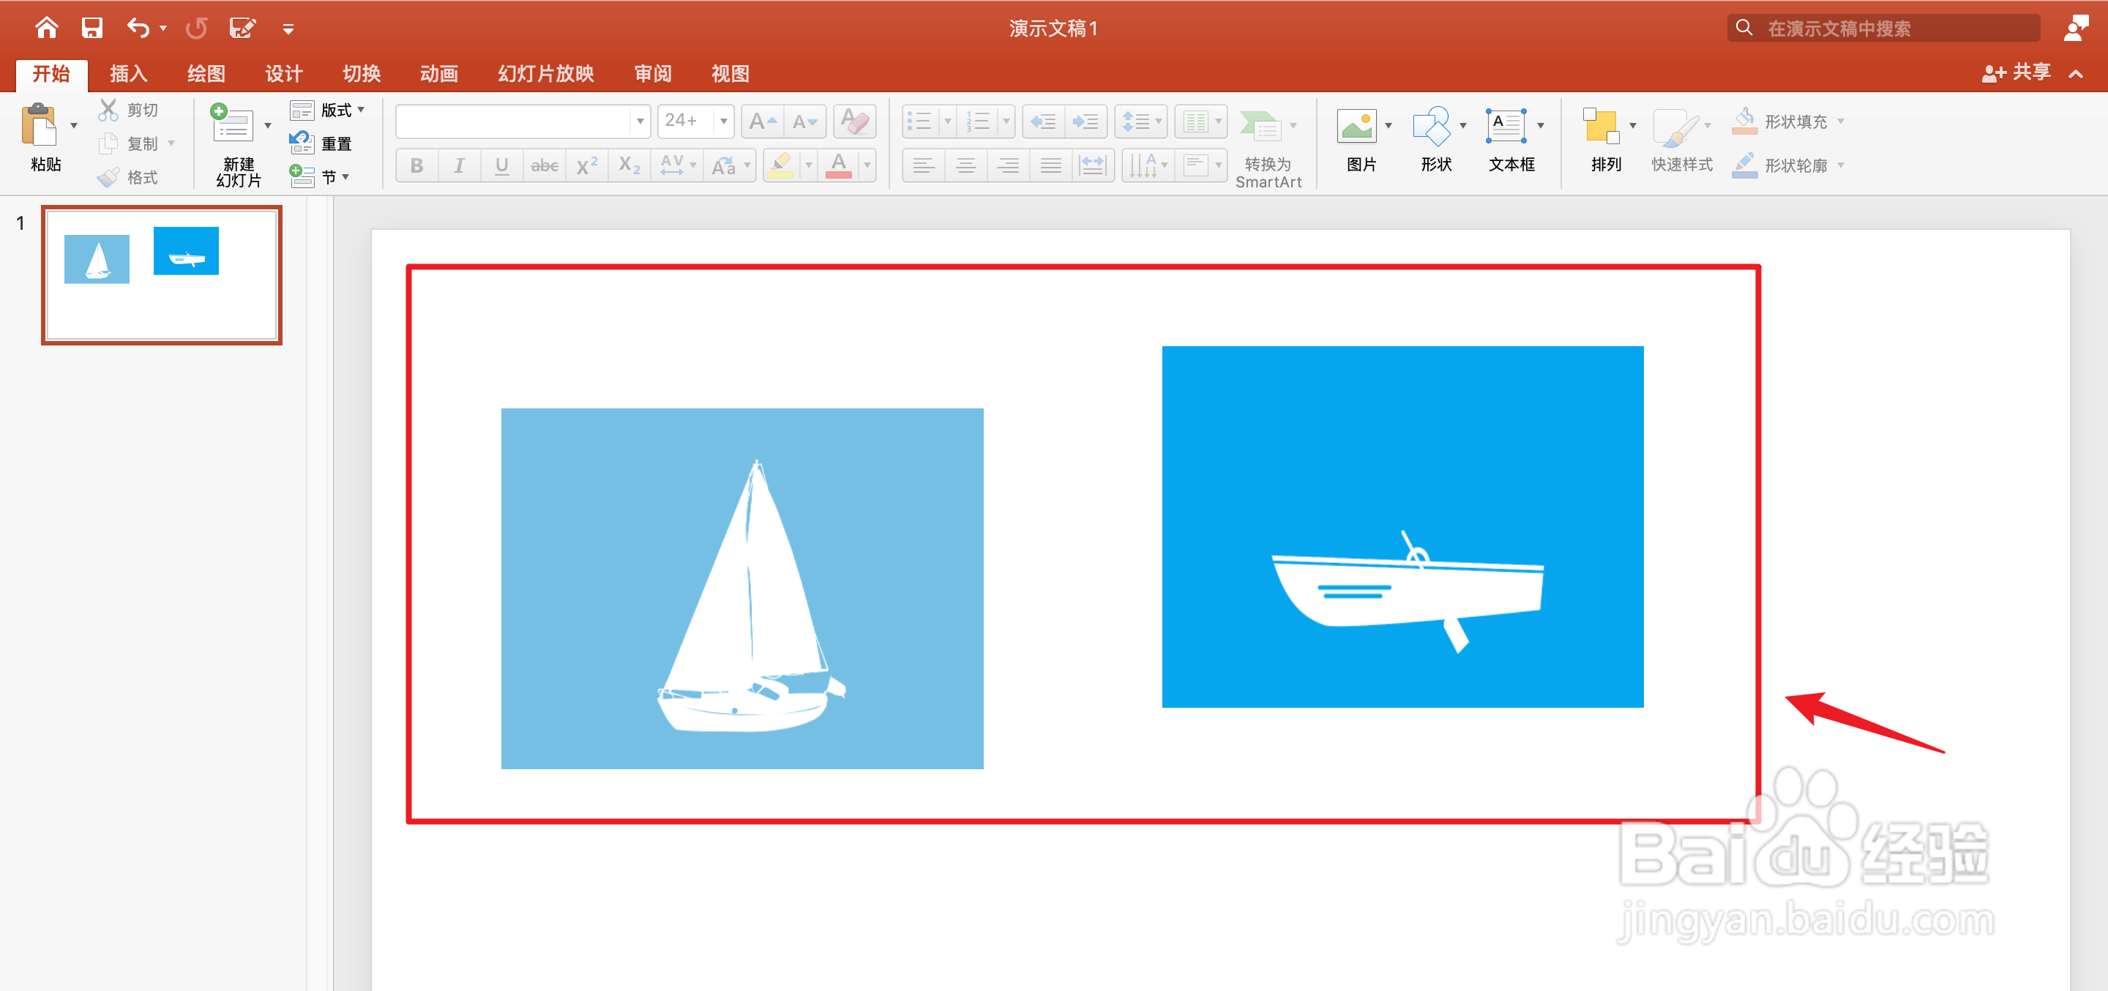Click the Copy (复制) button
This screenshot has height=991, width=2108.
pos(130,144)
